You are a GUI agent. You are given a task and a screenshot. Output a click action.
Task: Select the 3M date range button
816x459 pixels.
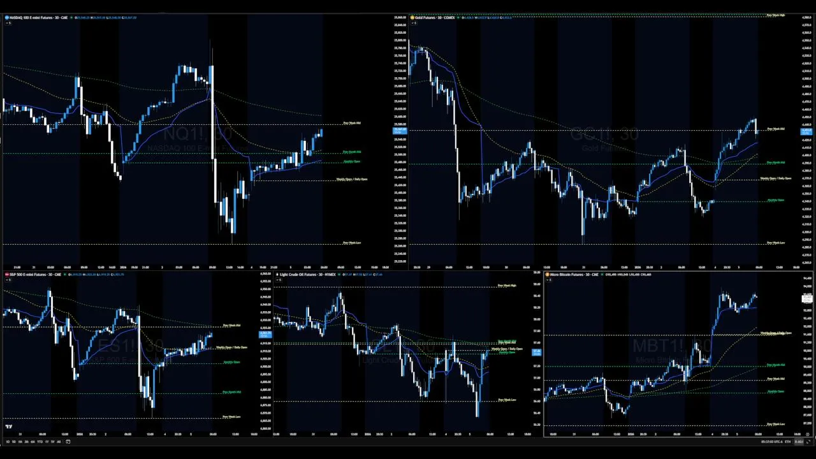click(26, 442)
